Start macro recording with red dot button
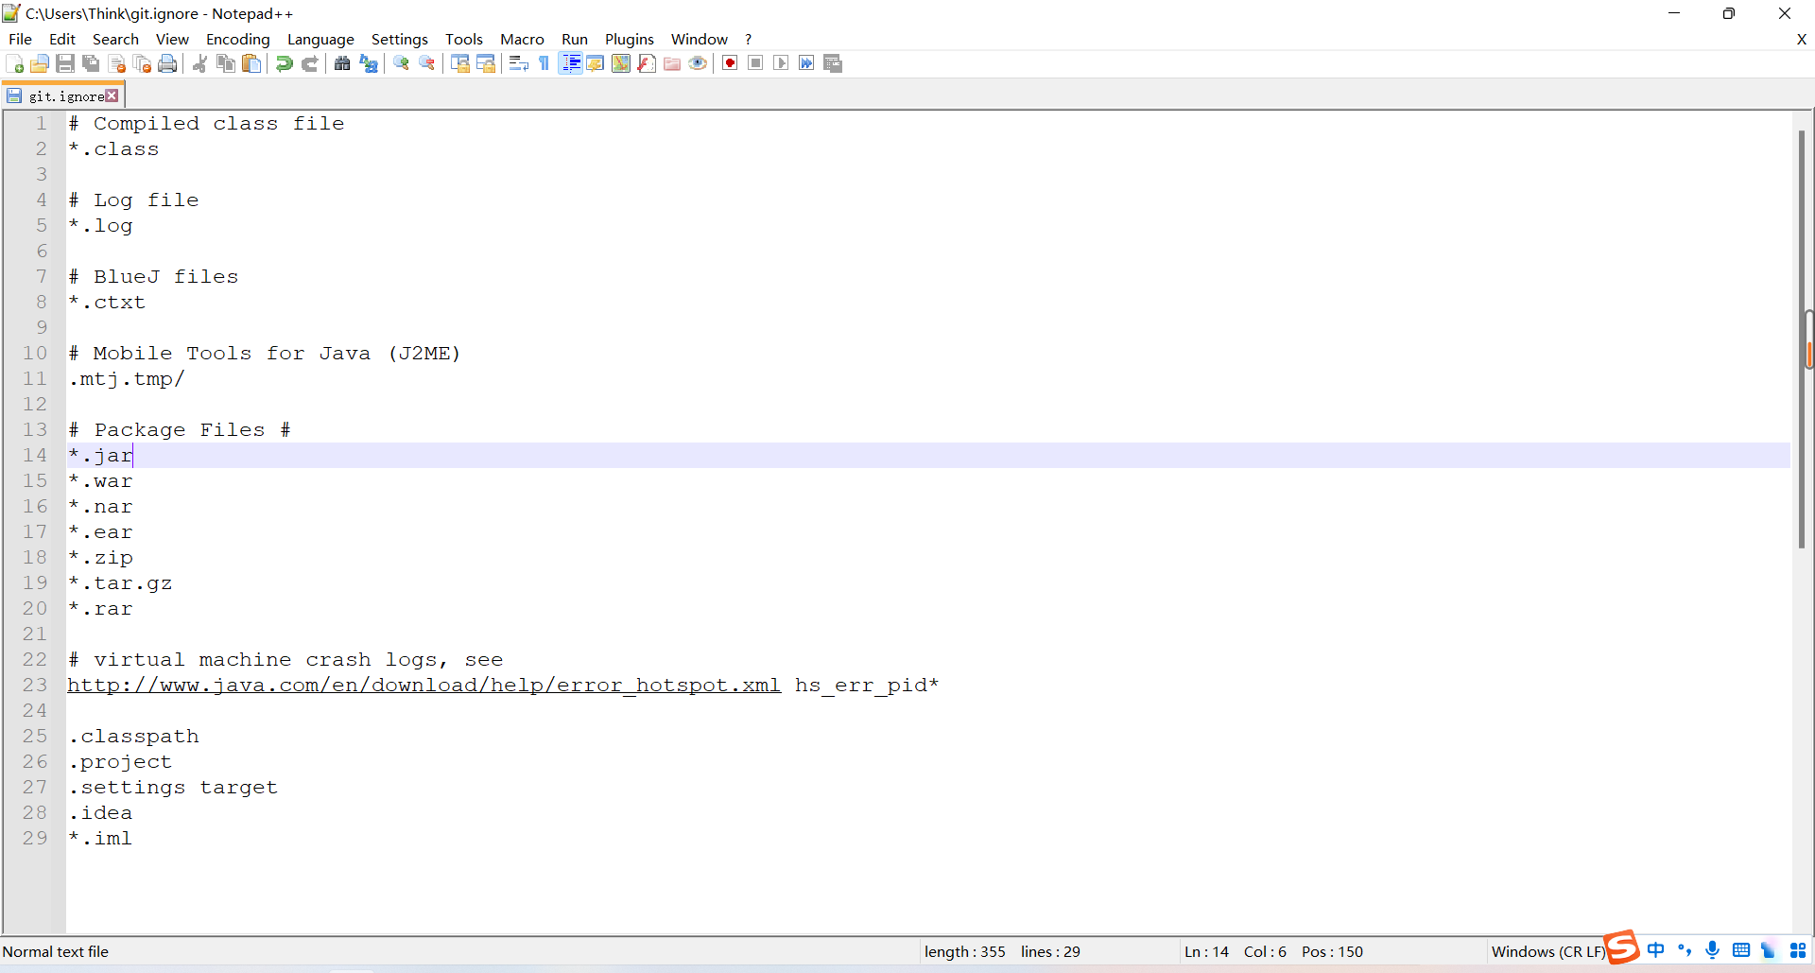 tap(730, 63)
